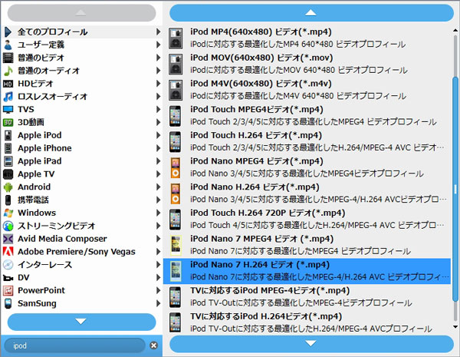The height and width of the screenshot is (357, 460).
Task: Click the scrollbar's small up arrow
Action: pyautogui.click(x=455, y=30)
